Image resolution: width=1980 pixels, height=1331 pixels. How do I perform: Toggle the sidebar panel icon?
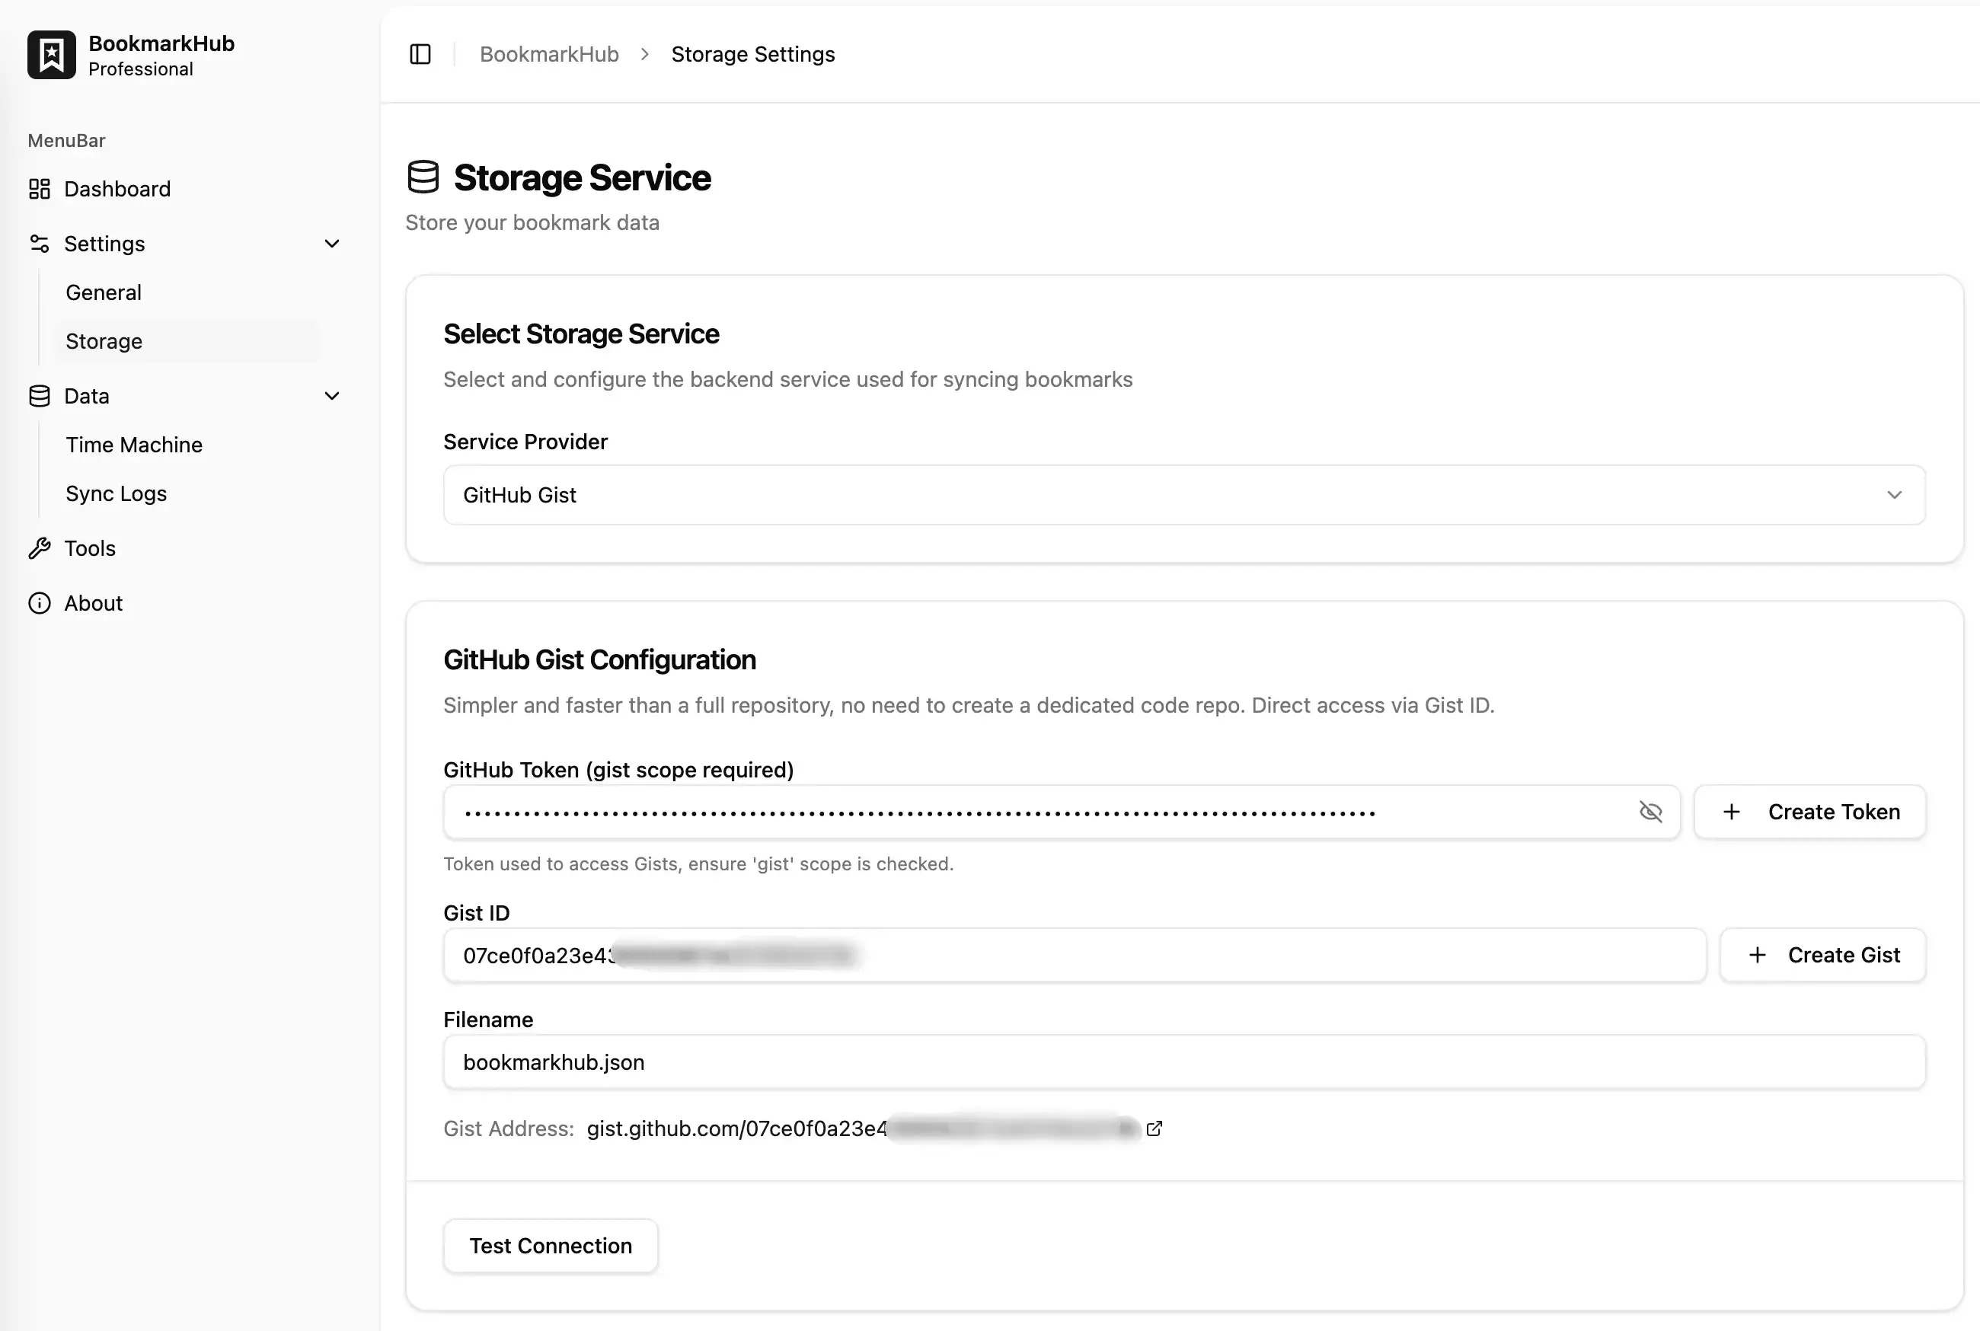tap(420, 53)
